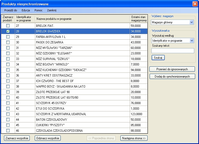Check the NÓŻ MYŚLIWSKI "TARZAN" row box
The image size is (199, 144).
tap(8, 48)
